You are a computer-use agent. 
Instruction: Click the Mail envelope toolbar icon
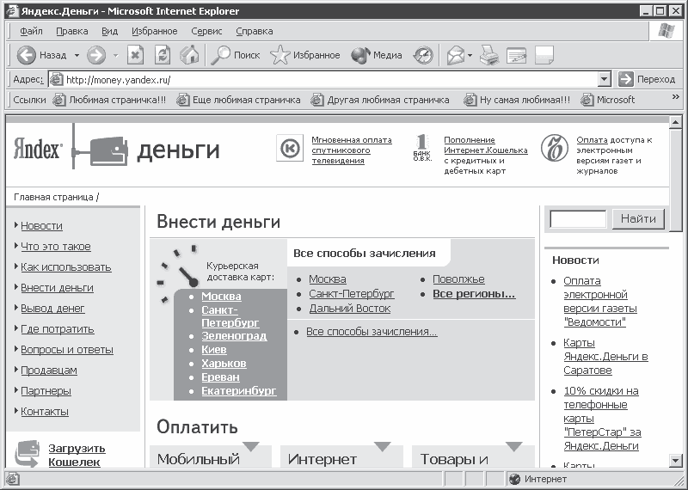pyautogui.click(x=456, y=55)
